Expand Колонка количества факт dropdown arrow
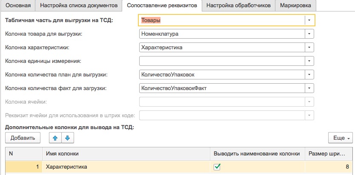 tap(309, 88)
